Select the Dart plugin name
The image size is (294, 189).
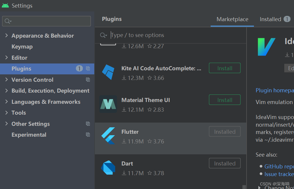(127, 163)
